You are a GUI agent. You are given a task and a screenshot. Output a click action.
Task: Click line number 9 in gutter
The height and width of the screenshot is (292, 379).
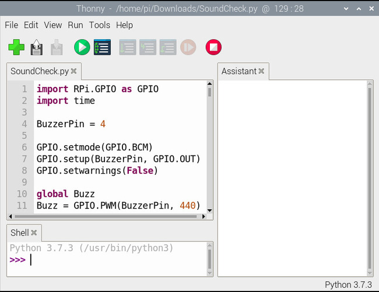pos(24,182)
